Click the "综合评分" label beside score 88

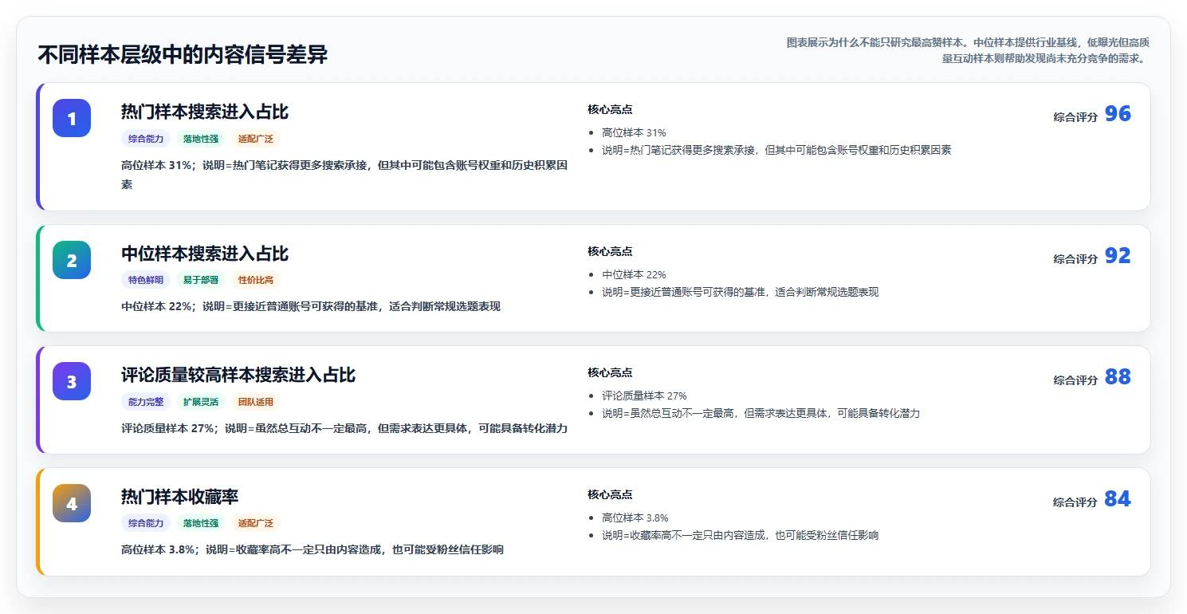[x=1075, y=380]
